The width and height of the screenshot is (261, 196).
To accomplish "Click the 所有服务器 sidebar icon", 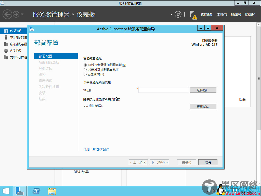I will click(x=6, y=44).
